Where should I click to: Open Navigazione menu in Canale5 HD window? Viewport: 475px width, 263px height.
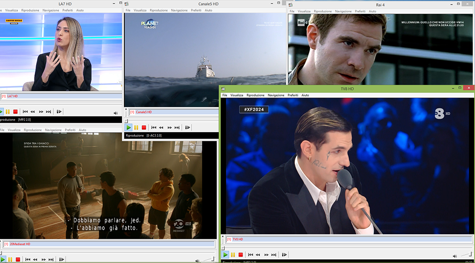(179, 10)
